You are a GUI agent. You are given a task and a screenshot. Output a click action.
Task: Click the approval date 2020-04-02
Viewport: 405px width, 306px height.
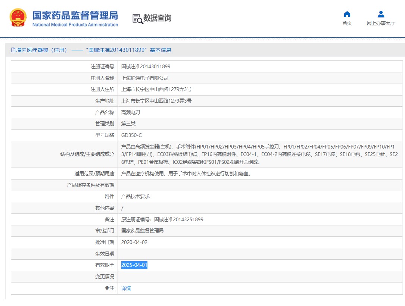134,242
